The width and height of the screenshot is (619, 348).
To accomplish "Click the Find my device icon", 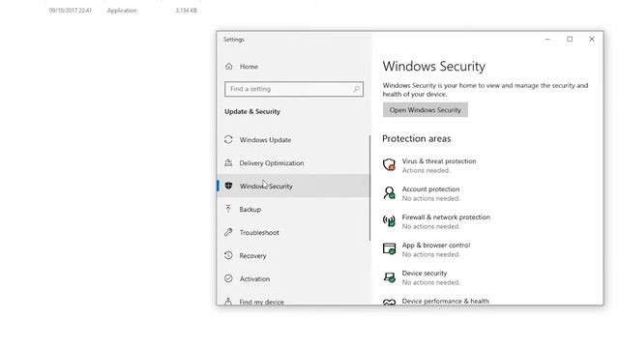I will point(228,301).
